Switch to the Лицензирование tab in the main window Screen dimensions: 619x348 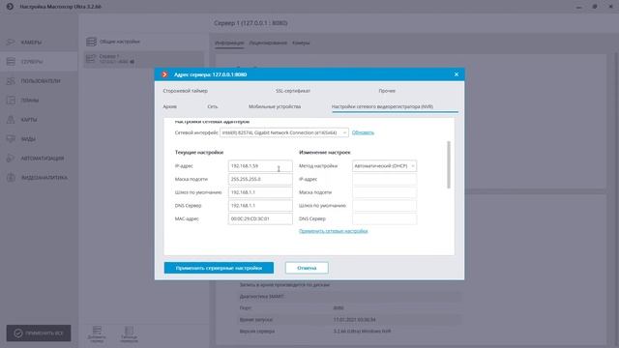[x=268, y=43]
